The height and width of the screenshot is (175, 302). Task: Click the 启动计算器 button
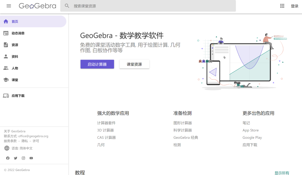click(97, 64)
